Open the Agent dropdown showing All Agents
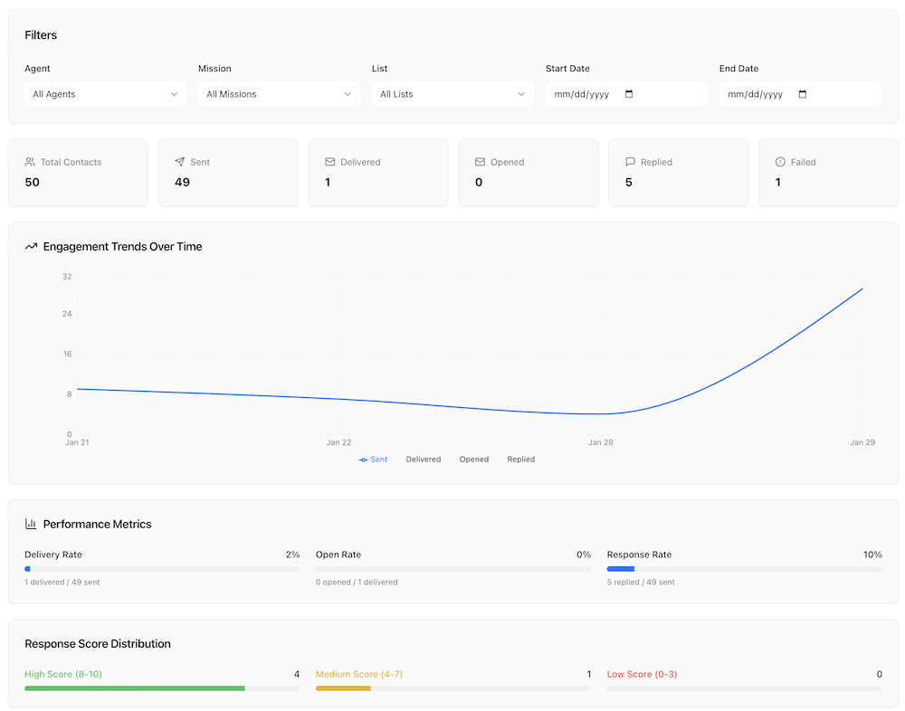 tap(106, 94)
